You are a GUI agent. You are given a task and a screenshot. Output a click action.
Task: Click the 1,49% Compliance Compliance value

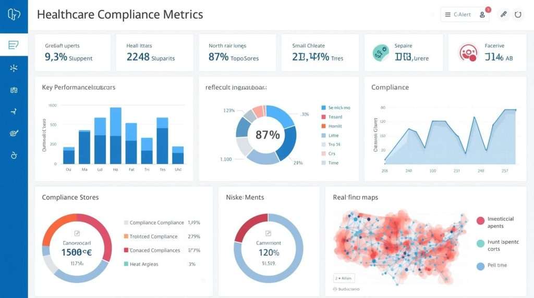pyautogui.click(x=194, y=223)
